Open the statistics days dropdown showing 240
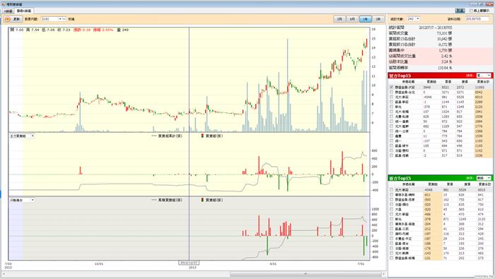 tap(413, 19)
